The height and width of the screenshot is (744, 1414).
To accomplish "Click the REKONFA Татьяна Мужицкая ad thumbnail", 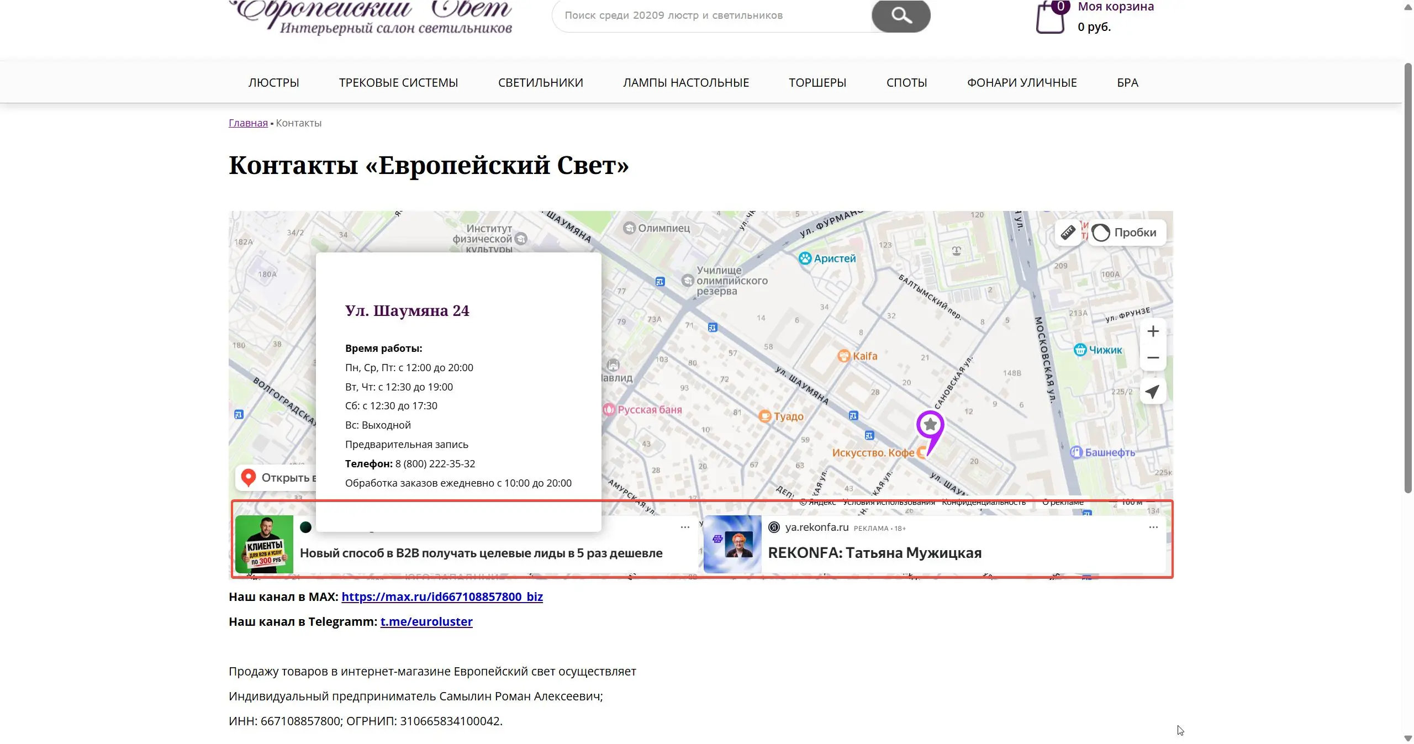I will [x=732, y=544].
